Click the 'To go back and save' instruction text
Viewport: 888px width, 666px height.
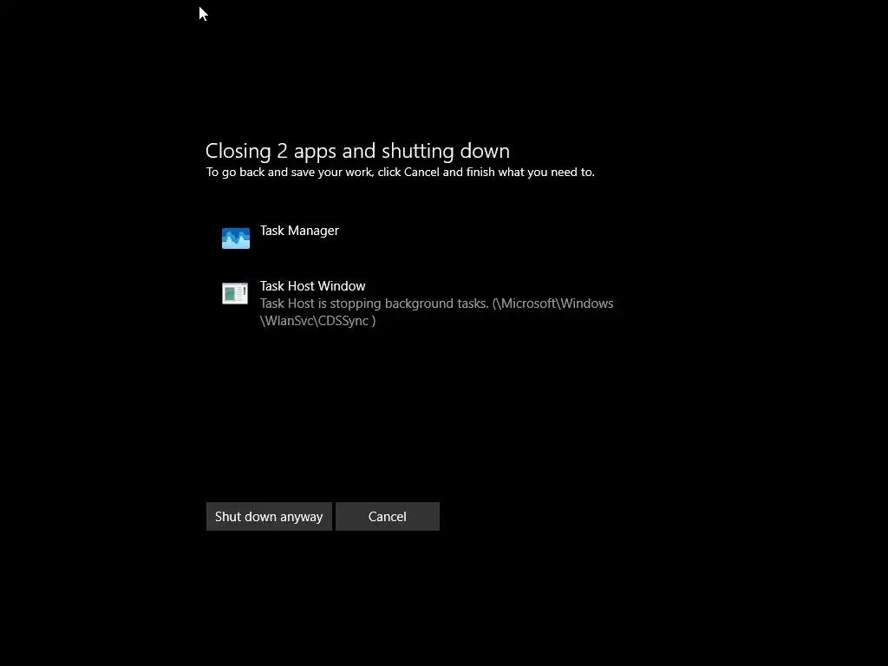tap(401, 173)
